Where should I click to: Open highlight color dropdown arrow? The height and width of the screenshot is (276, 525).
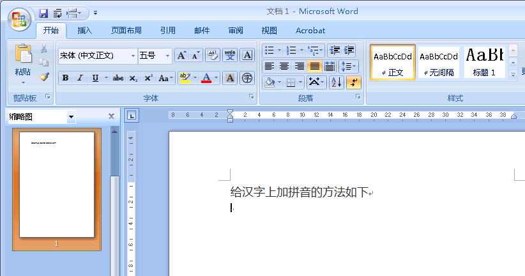coord(195,78)
